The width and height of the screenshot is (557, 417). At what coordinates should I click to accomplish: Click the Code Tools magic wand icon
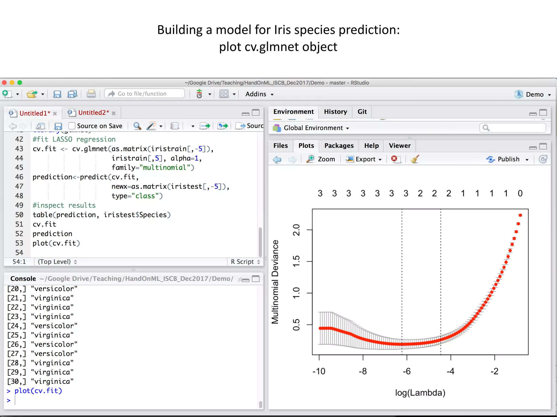151,126
